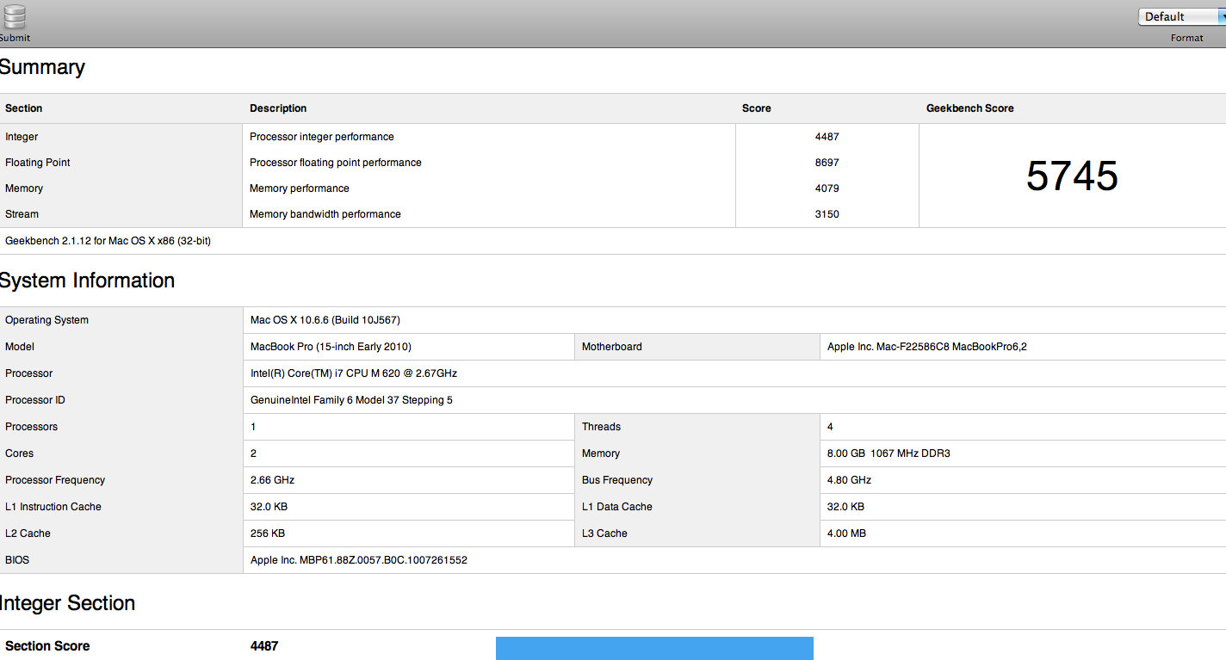The width and height of the screenshot is (1226, 660).
Task: Click the Threads value 4
Action: pos(830,427)
